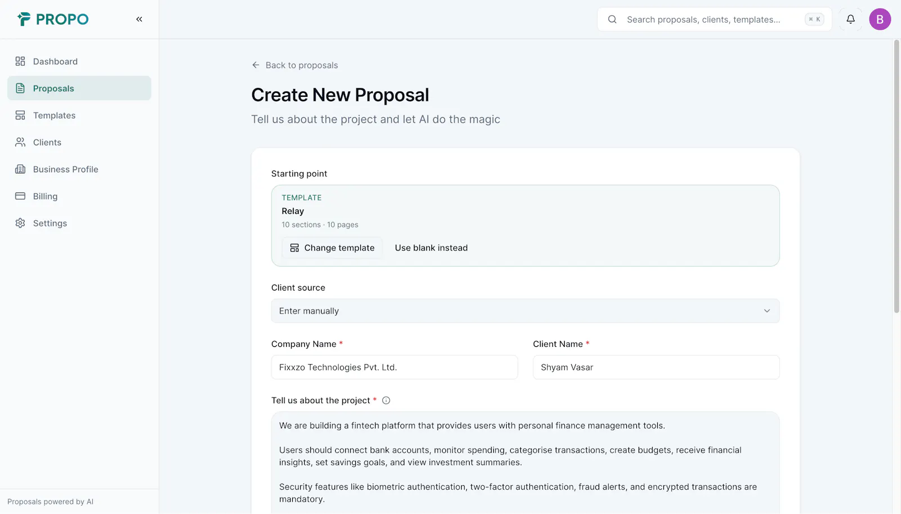Open user avatar B menu
This screenshot has width=901, height=514.
coord(880,19)
